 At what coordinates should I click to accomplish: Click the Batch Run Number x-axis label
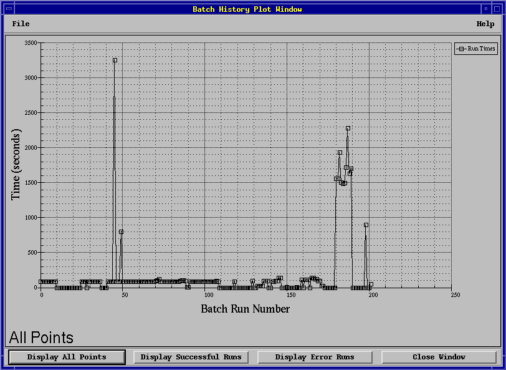point(245,309)
